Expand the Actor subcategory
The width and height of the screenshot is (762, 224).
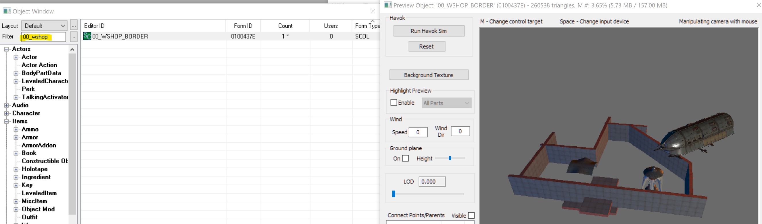(x=16, y=57)
